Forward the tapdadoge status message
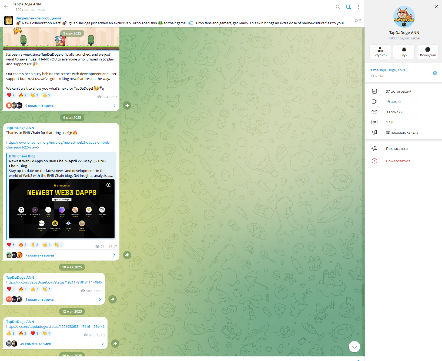This screenshot has height=361, width=442. [x=115, y=344]
